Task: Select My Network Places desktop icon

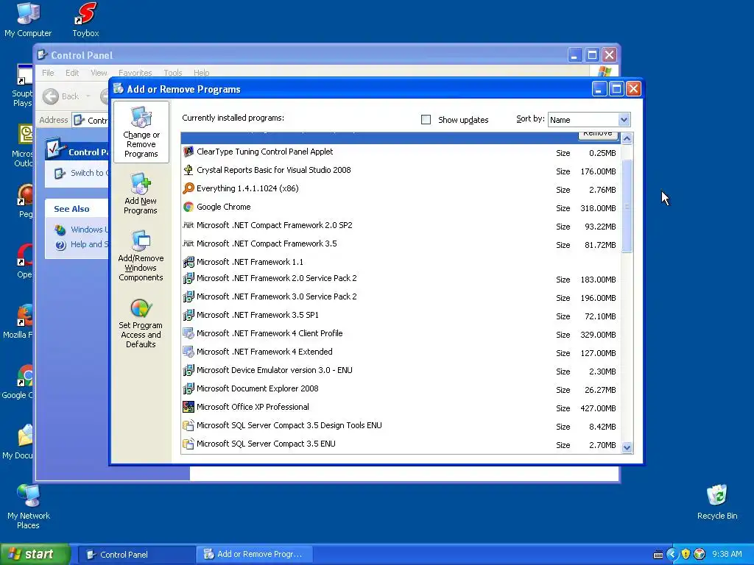Action: coord(29,507)
